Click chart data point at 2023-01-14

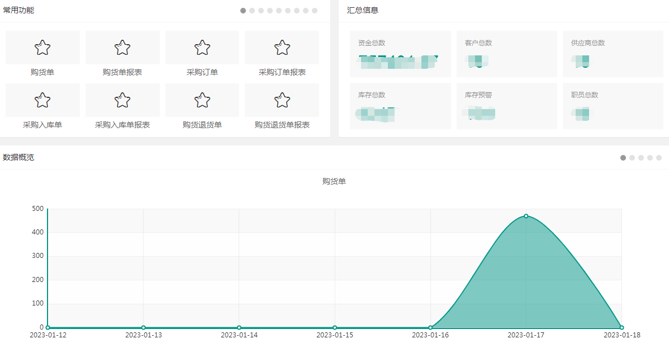(239, 327)
